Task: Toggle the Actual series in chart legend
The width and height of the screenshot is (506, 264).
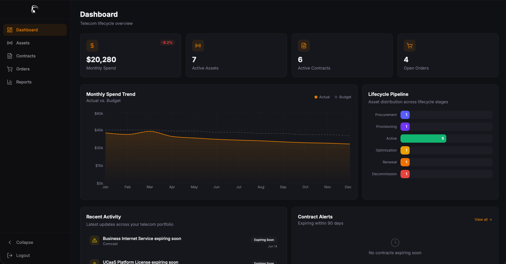Action: (322, 97)
